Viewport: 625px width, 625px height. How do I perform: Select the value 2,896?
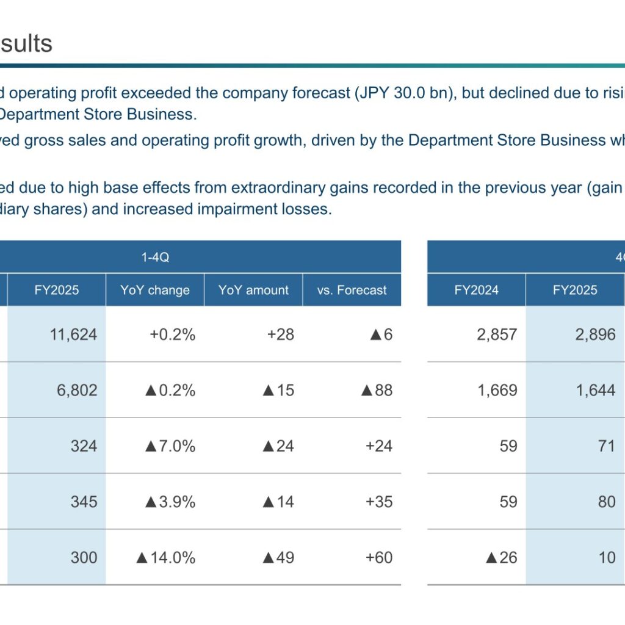(596, 334)
